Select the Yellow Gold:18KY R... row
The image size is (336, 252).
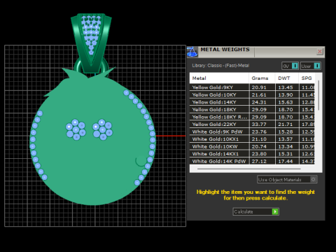tap(252, 117)
